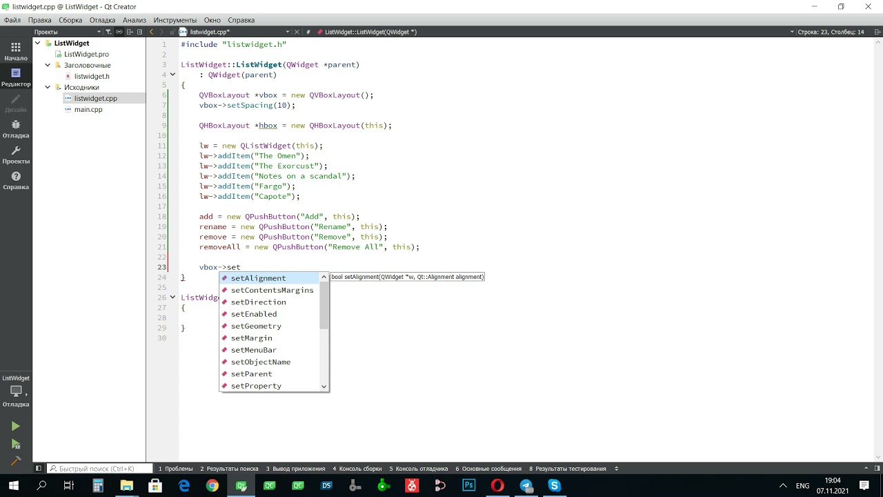
Task: Collapse the ListWidget project tree node
Action: pos(39,43)
